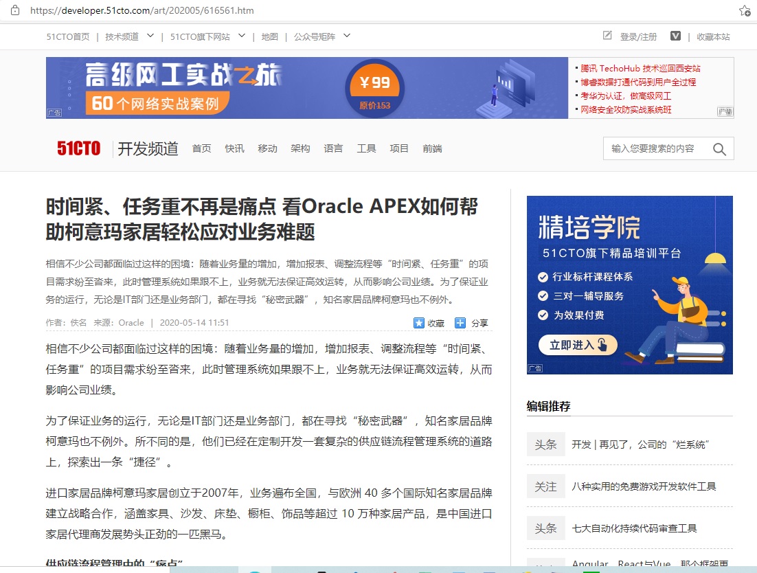Click the 精培学院 sidebar ad image

[x=629, y=285]
